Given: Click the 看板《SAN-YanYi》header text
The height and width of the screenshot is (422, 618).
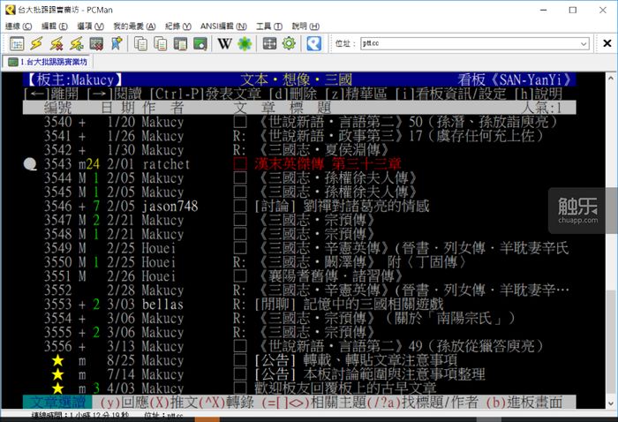Looking at the screenshot, I should tap(515, 79).
